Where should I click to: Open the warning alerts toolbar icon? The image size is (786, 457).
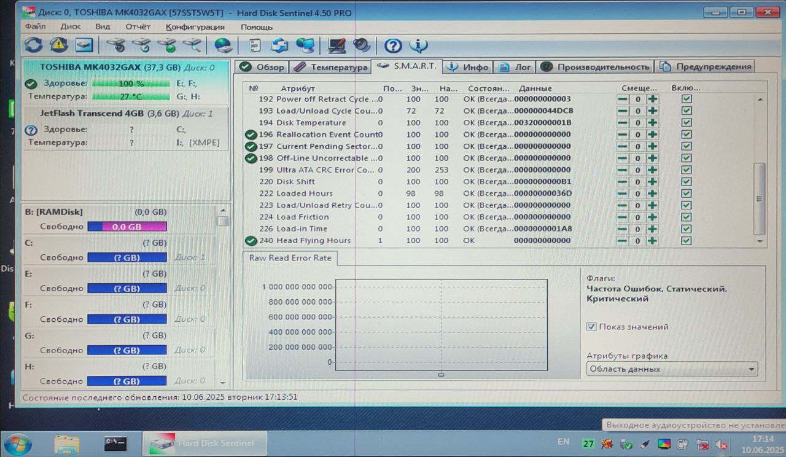click(59, 45)
